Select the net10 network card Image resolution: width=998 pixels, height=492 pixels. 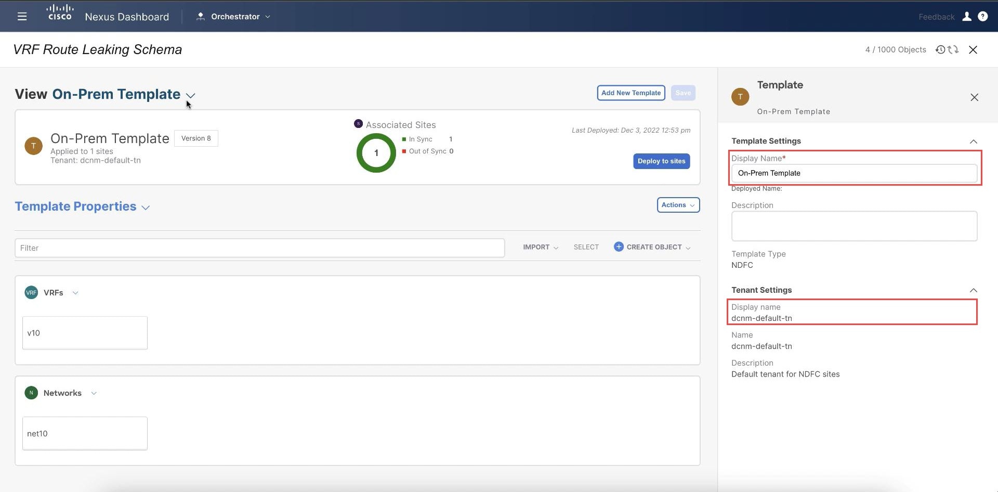point(85,433)
